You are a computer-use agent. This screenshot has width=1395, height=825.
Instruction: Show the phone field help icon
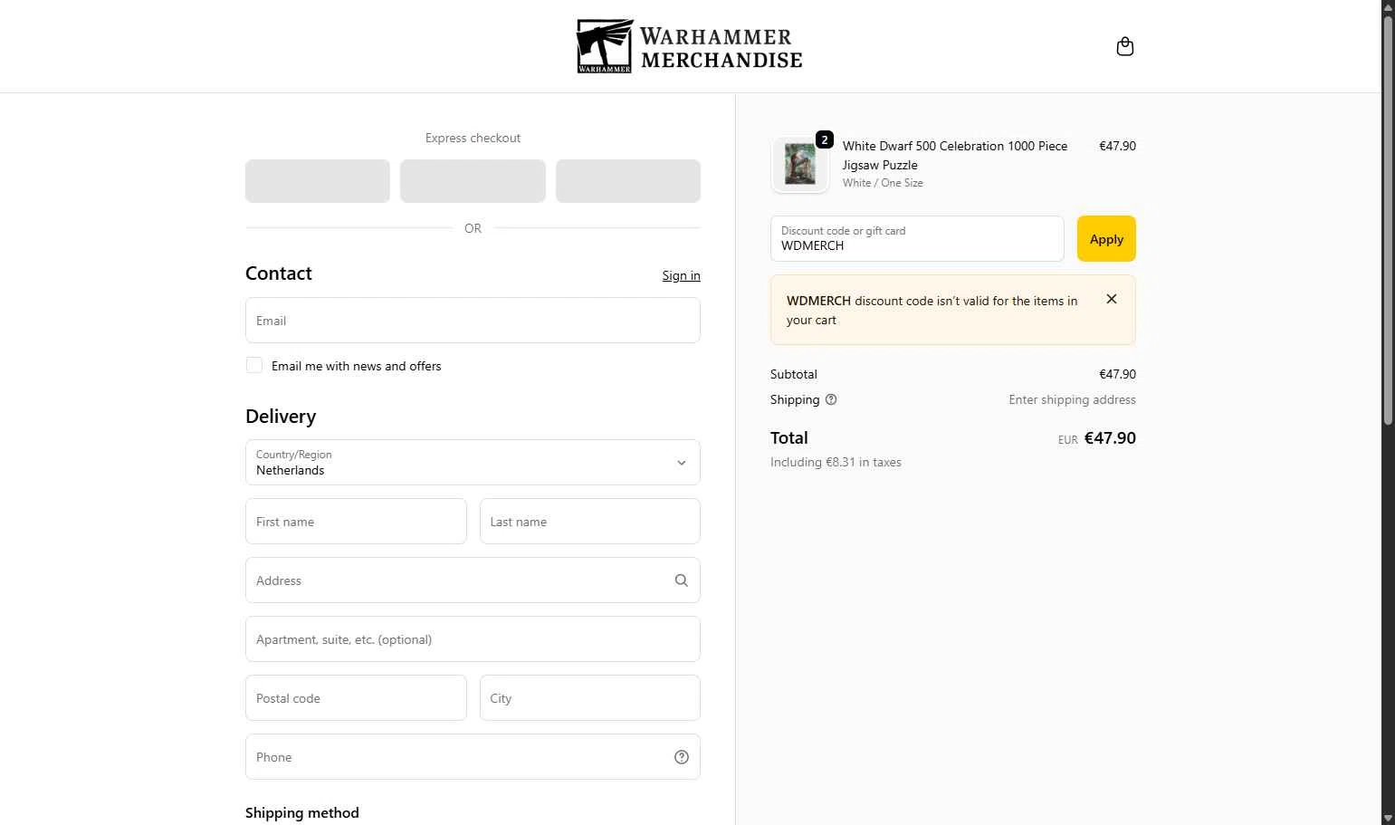[682, 757]
